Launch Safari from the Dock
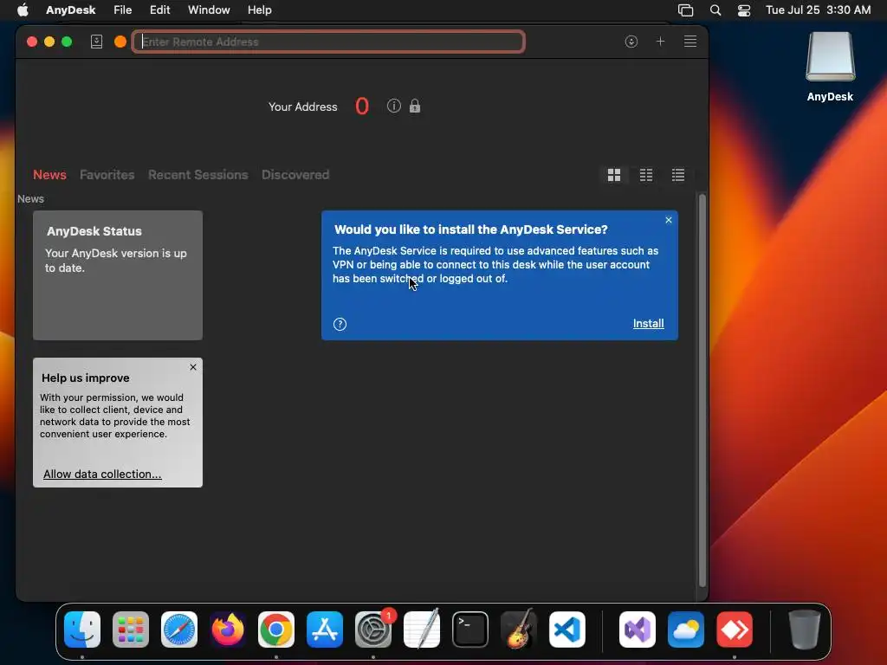 pyautogui.click(x=179, y=629)
